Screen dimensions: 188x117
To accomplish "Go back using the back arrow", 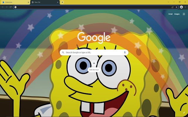I will click(x=3, y=7).
